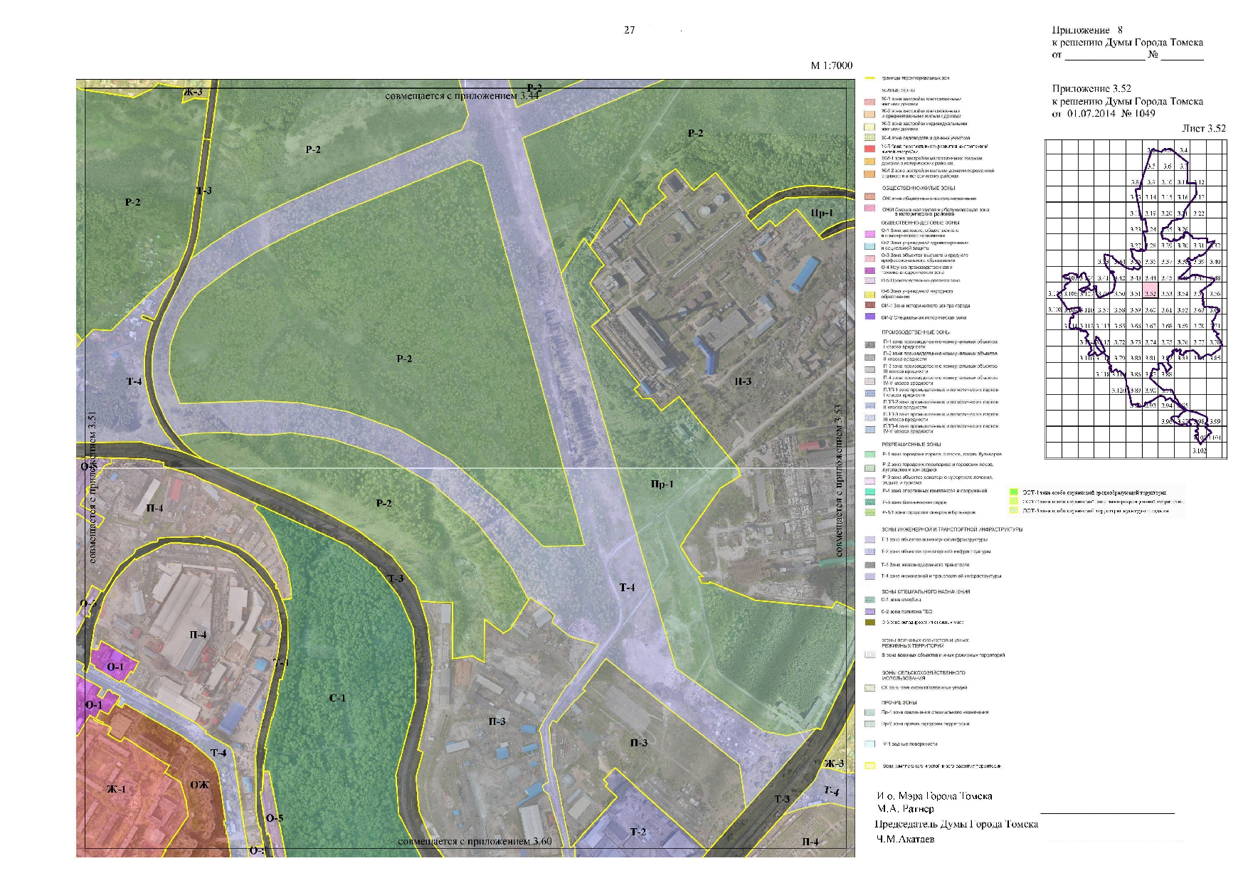Select the light blue V-1 water swatch
Image resolution: width=1248 pixels, height=873 pixels.
tap(869, 744)
